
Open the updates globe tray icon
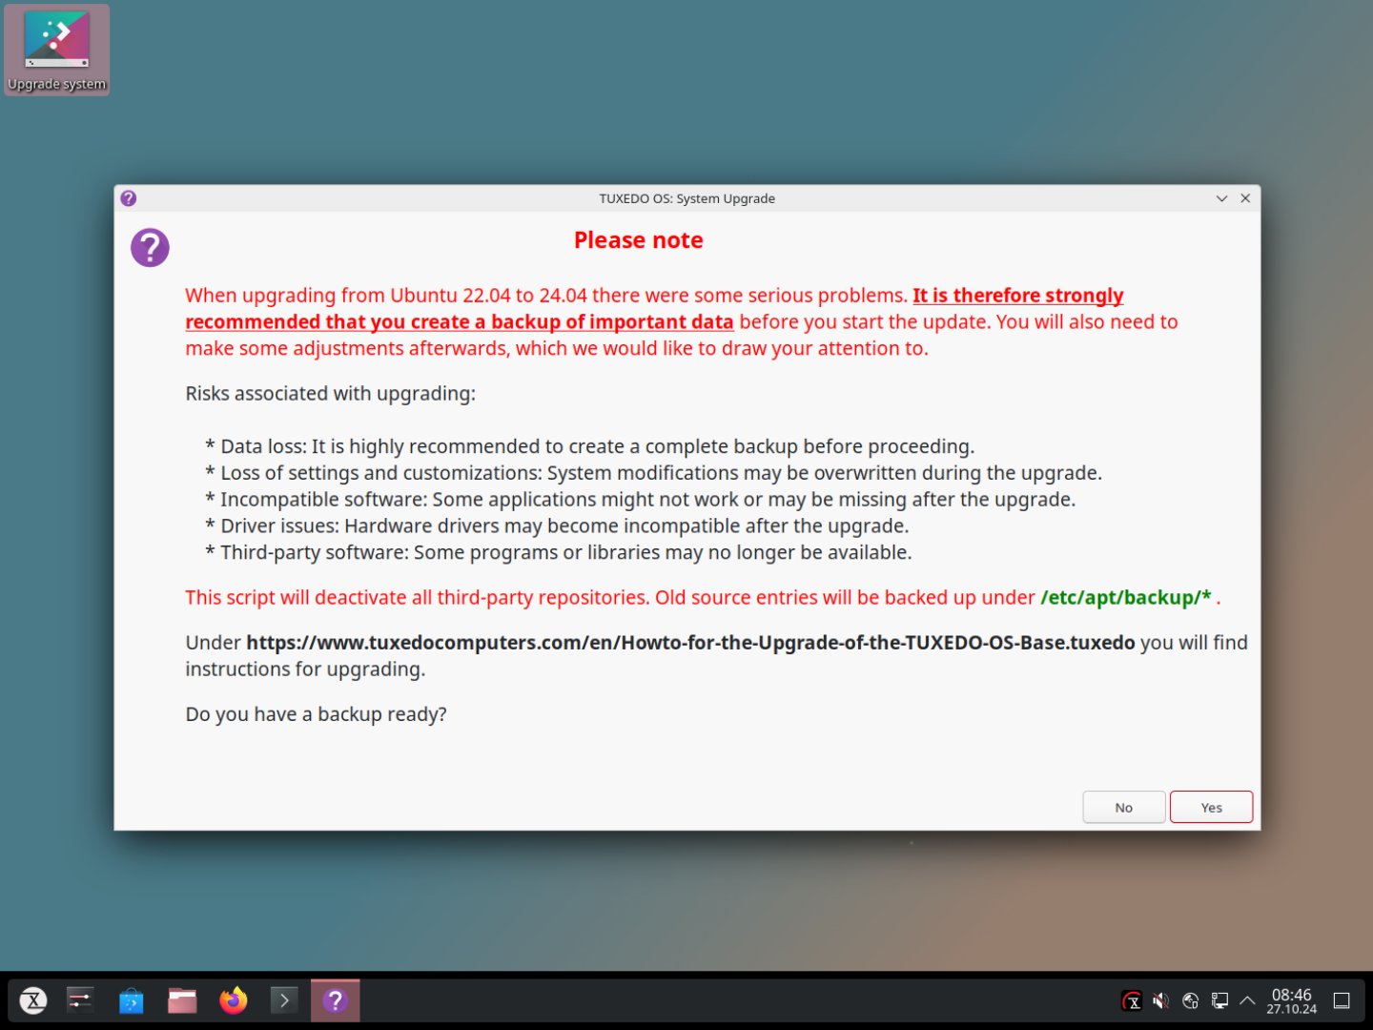click(x=1190, y=1000)
